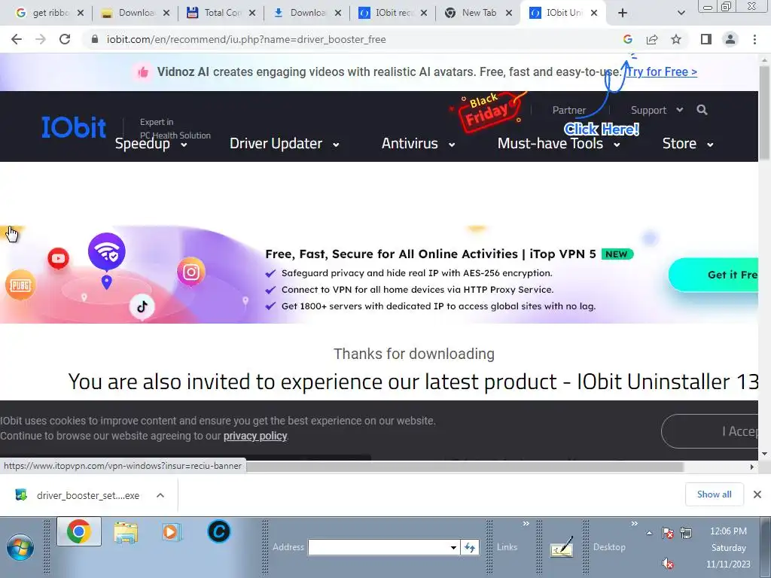The image size is (771, 578).
Task: Click the taskbar Address input field
Action: 379,548
